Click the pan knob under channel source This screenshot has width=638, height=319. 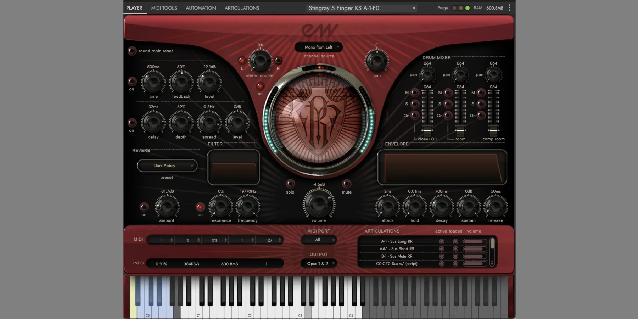click(377, 61)
